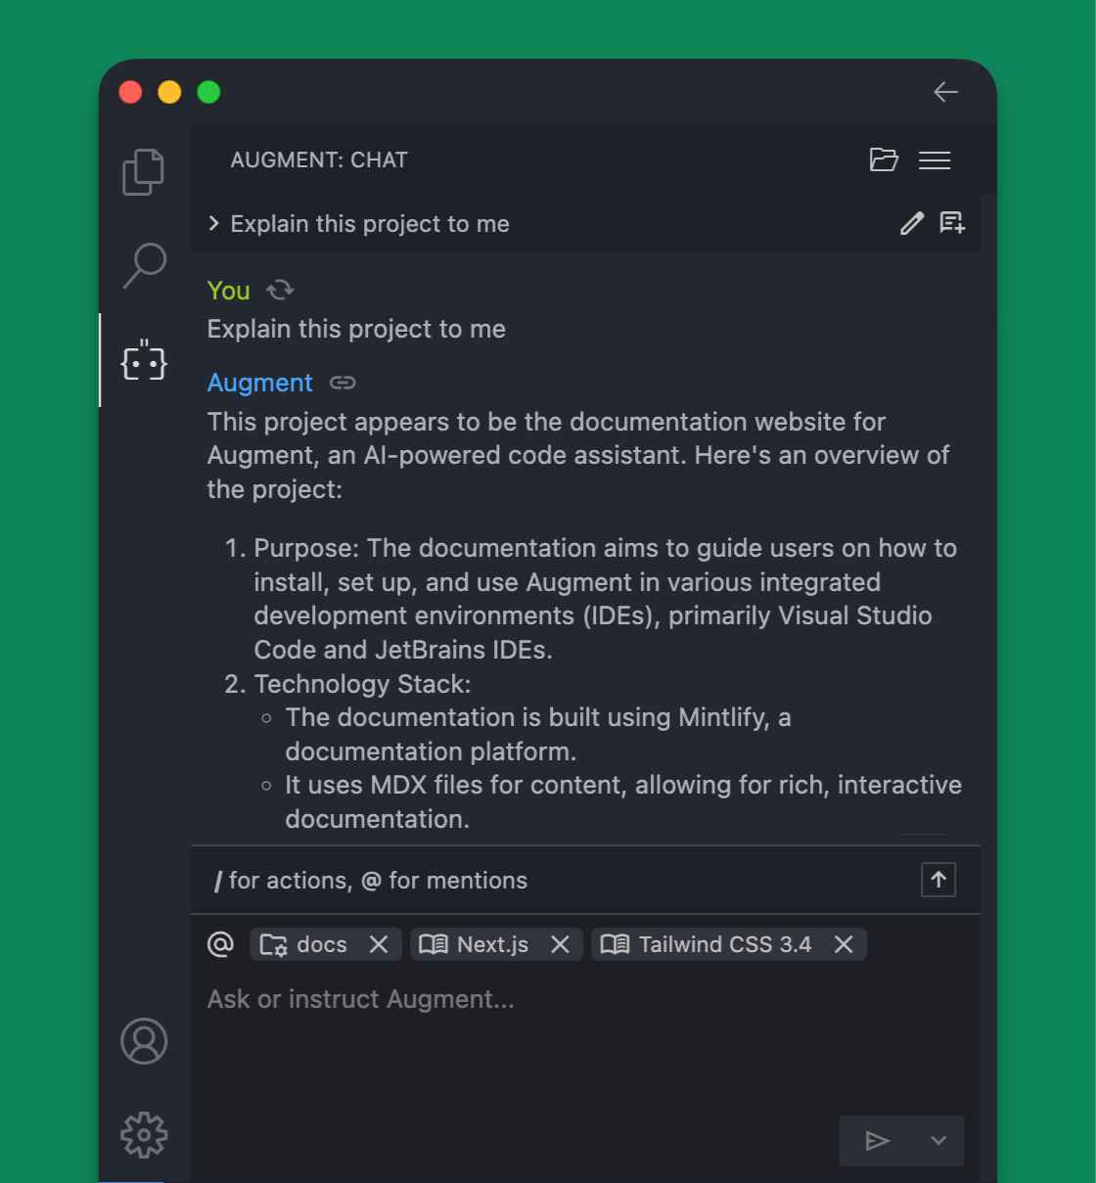Open the send options dropdown chevron

[x=937, y=1140]
